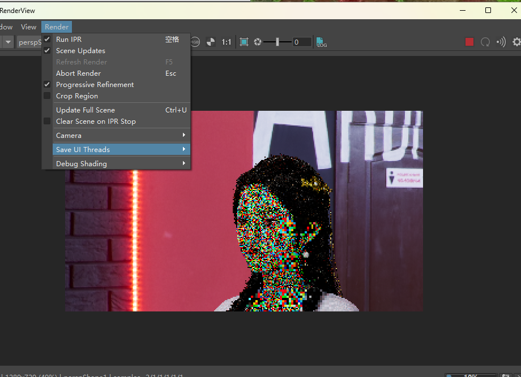521x377 pixels.
Task: Click the Ctrl+U shortcut text
Action: [x=176, y=110]
